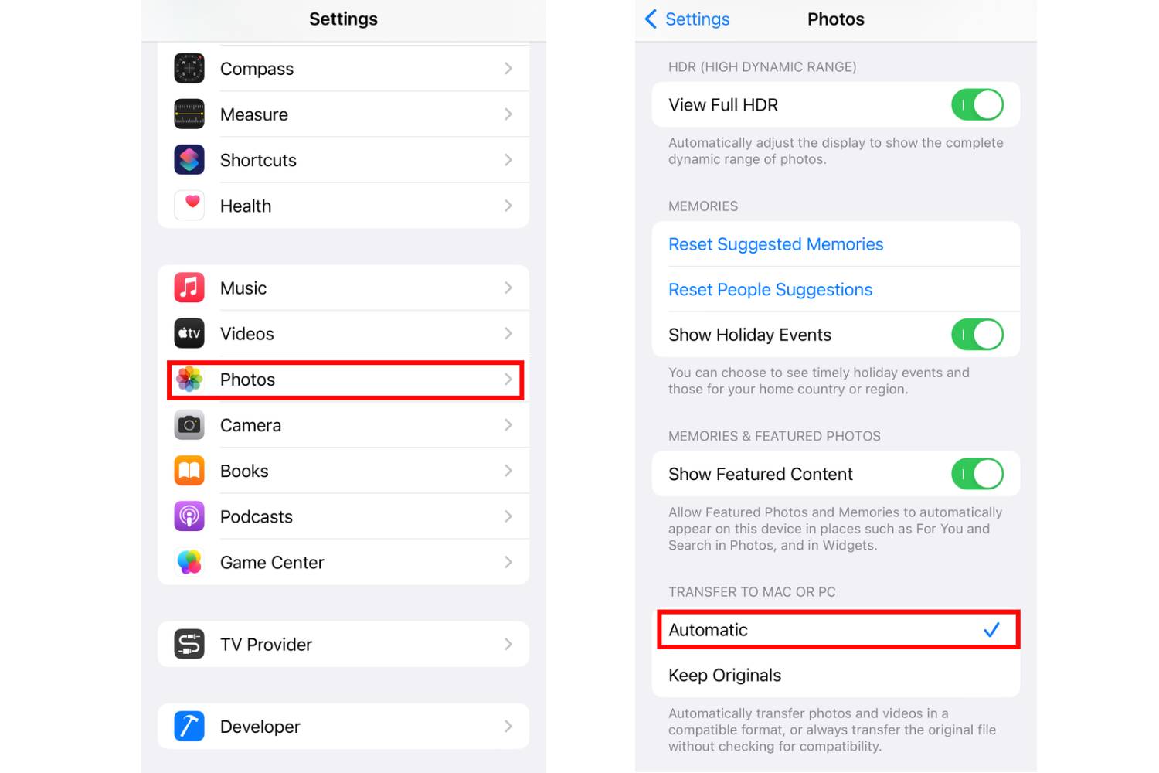1159x773 pixels.
Task: Open the Camera row chevron
Action: [x=508, y=425]
